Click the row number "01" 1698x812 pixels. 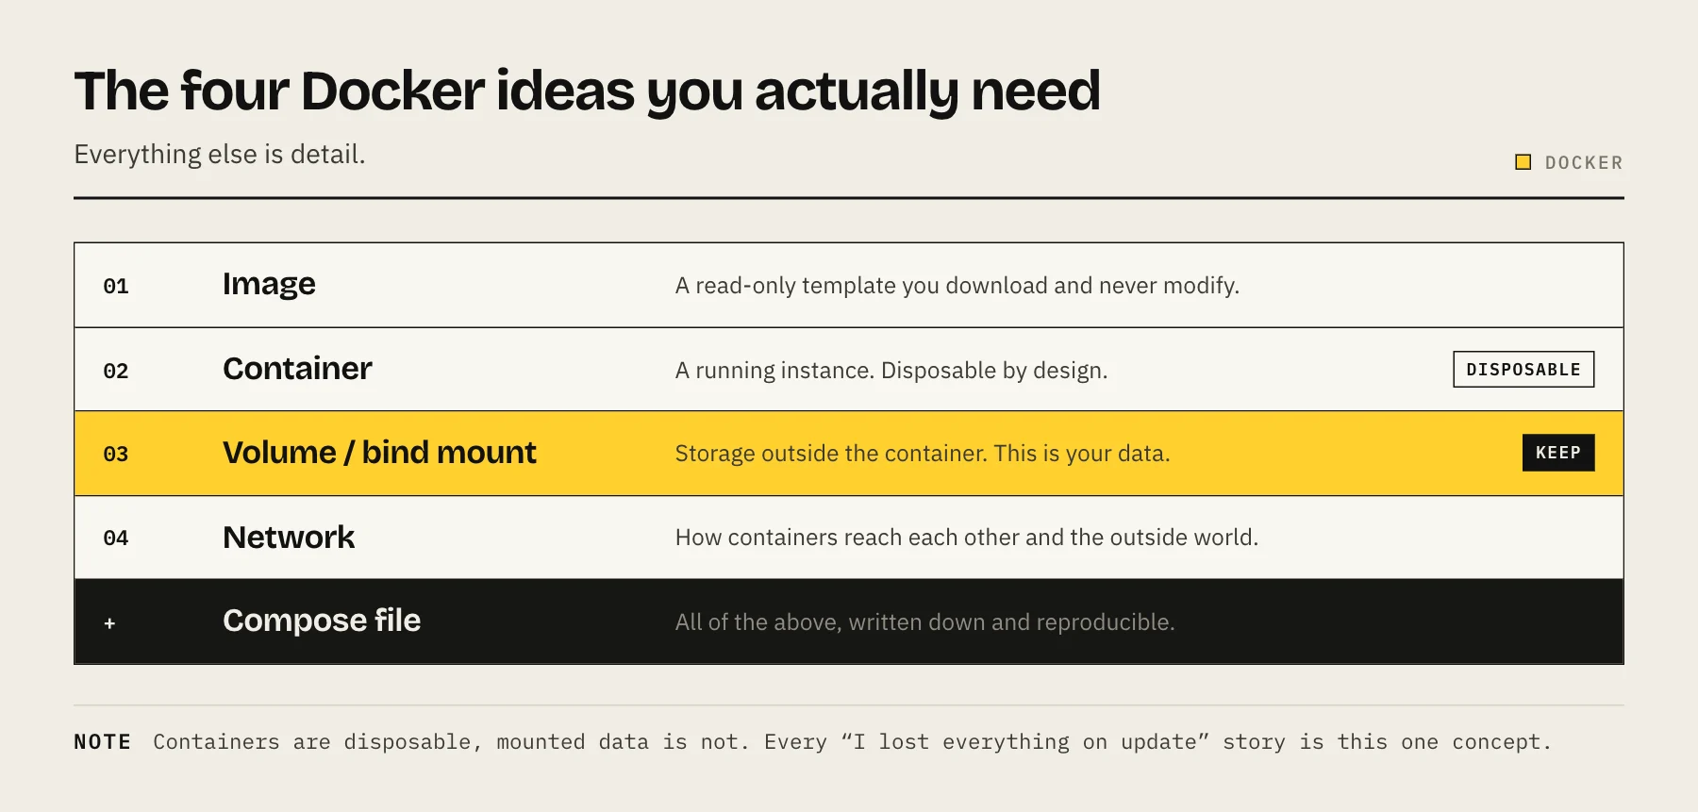pyautogui.click(x=116, y=287)
